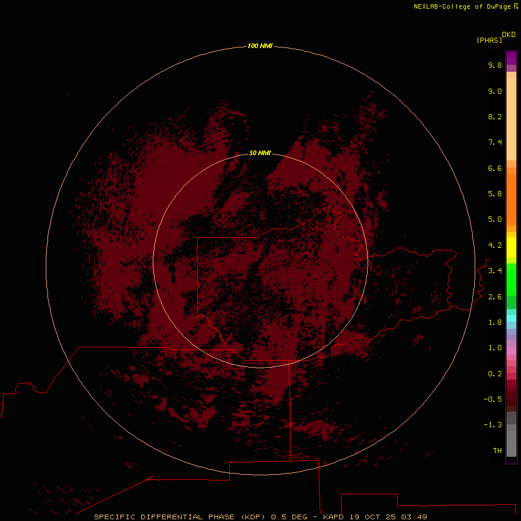
Task: Click the 19 OCT 25 03:49 timestamp
Action: [x=388, y=517]
